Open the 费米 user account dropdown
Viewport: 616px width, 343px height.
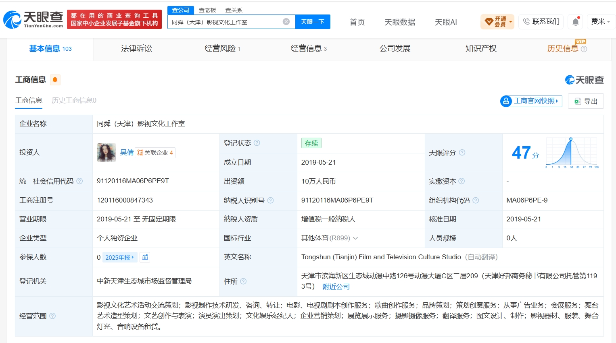tap(600, 22)
